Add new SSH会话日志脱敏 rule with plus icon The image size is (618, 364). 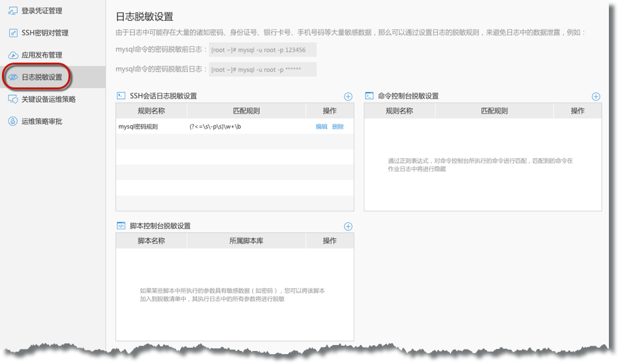point(348,96)
